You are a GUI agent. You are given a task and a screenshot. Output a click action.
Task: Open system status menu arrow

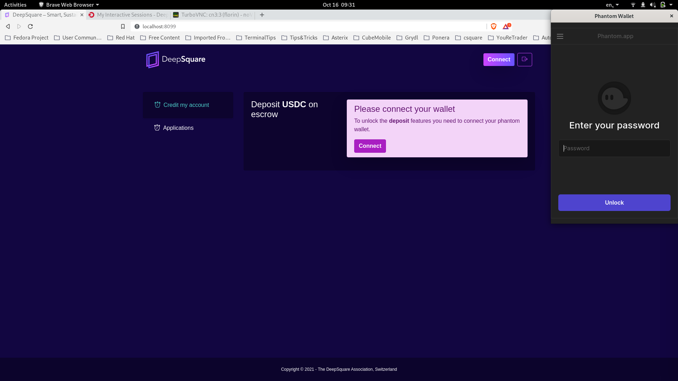pyautogui.click(x=671, y=5)
